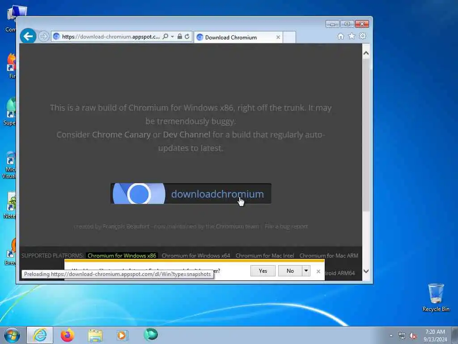
Task: Open the File a bug report link
Action: 286,226
